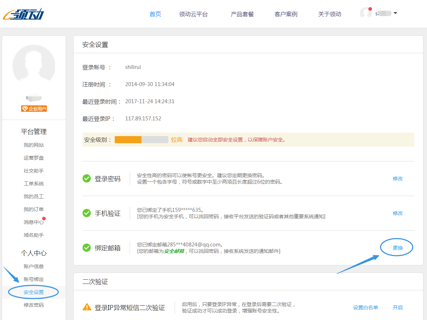Click 设置白名单 in the 二次验证 section

(366, 307)
